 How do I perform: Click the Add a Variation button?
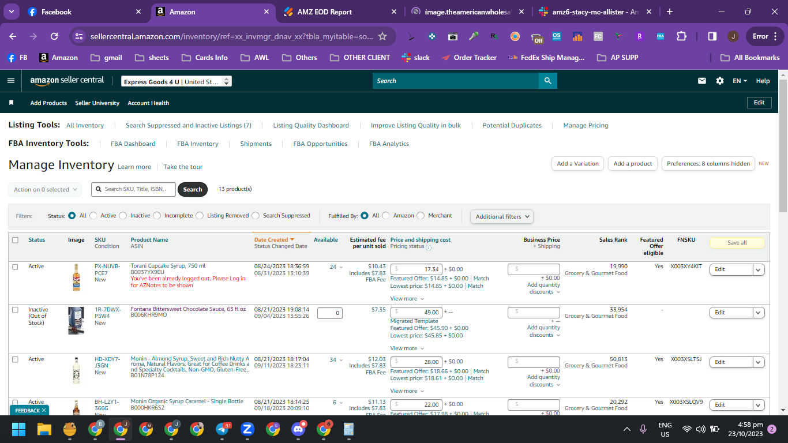[578, 164]
